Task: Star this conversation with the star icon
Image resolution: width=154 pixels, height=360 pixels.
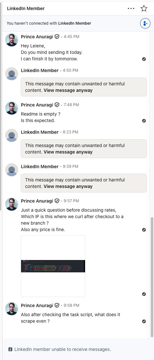Action: click(x=144, y=8)
